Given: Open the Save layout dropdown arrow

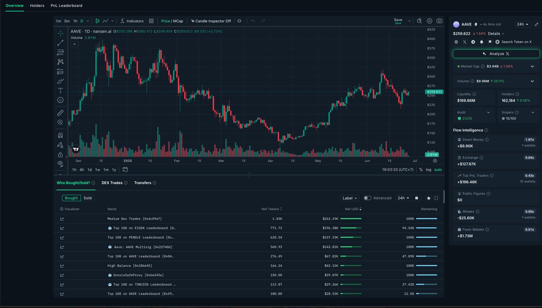Looking at the screenshot, I should [410, 21].
